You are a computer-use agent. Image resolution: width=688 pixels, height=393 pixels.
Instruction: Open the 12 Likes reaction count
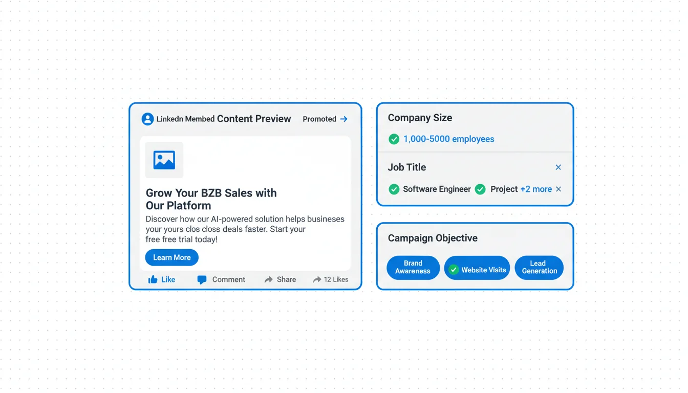click(331, 279)
